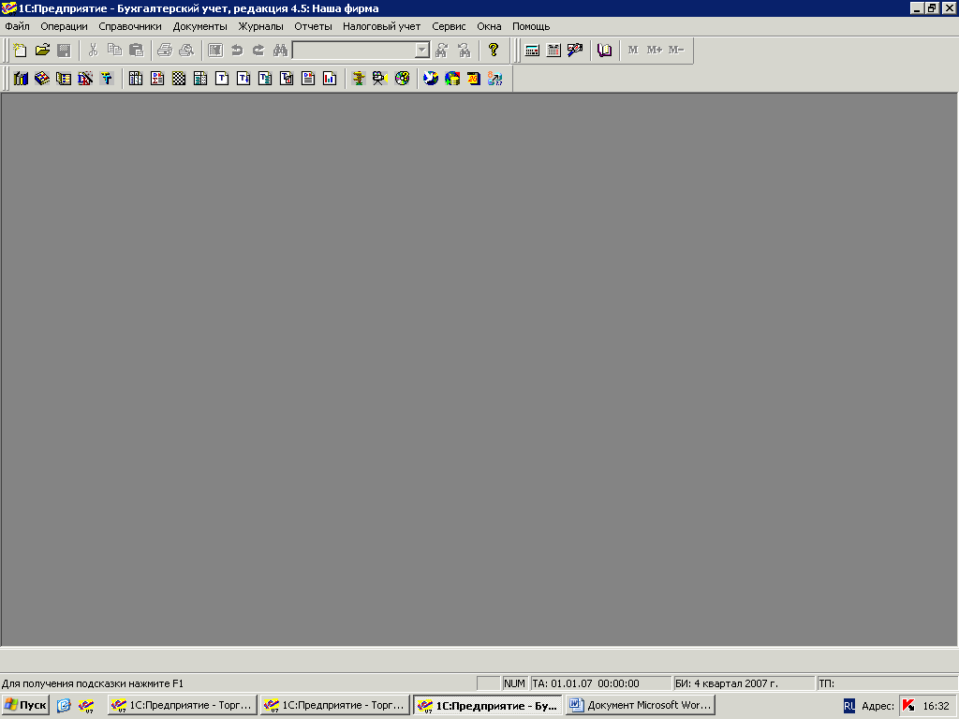Open the Файл menu
Viewport: 959px width, 719px height.
[17, 26]
